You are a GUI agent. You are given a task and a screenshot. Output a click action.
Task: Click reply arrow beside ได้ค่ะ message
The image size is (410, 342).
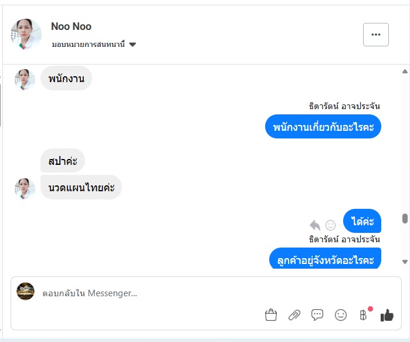(315, 225)
